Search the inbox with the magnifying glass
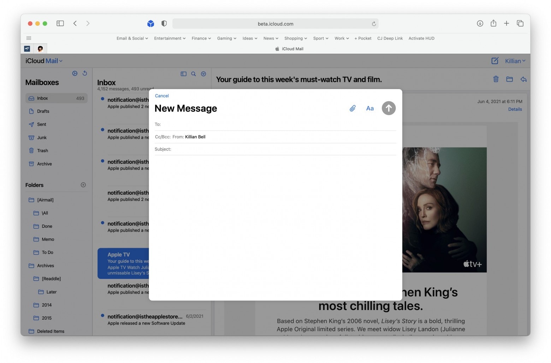The image size is (551, 363). click(193, 74)
